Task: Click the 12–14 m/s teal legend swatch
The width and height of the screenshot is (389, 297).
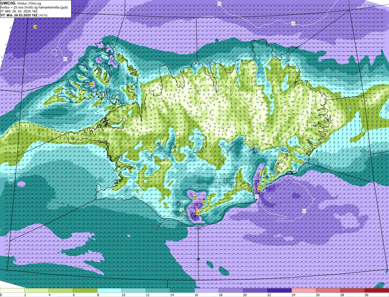Action: [x=158, y=290]
